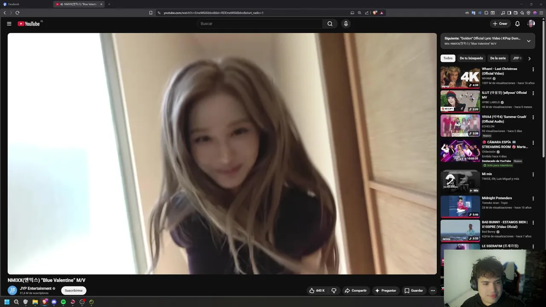Click the browser address bar URL
546x307 pixels.
(x=213, y=13)
